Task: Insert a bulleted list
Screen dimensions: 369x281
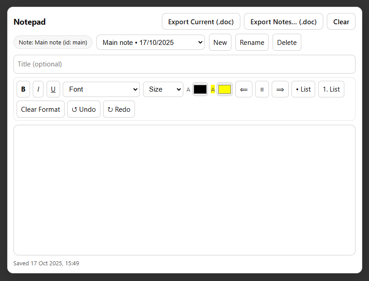Action: 304,89
